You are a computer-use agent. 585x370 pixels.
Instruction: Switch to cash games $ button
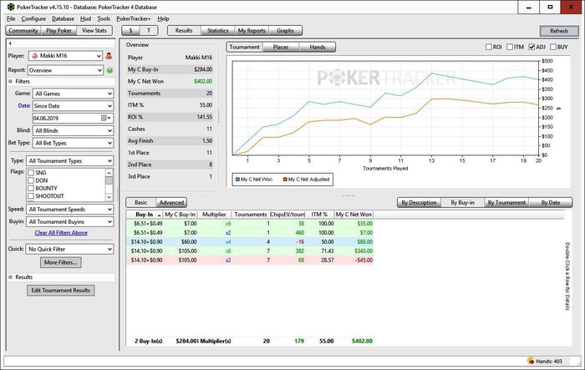click(x=130, y=31)
